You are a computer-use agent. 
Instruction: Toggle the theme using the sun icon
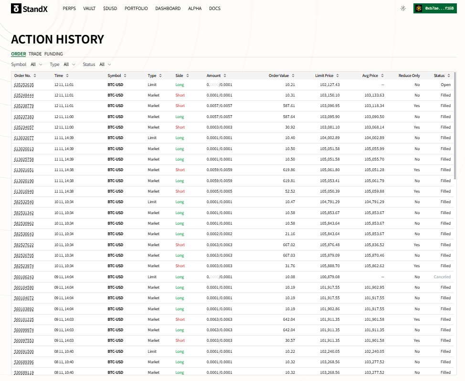[402, 8]
